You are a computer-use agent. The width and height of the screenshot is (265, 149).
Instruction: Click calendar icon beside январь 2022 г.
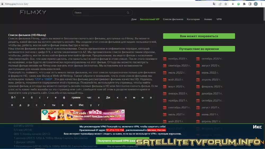pyautogui.click(x=165, y=93)
